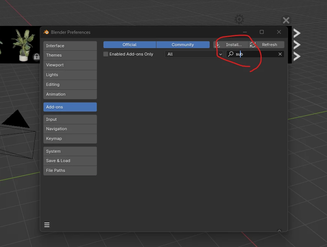Screen dimensions: 327x247
Task: Select the Lights preferences section
Action: (x=70, y=75)
